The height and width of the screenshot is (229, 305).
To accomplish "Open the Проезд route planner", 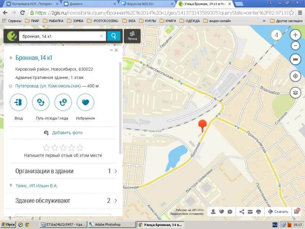I will point(132,36).
